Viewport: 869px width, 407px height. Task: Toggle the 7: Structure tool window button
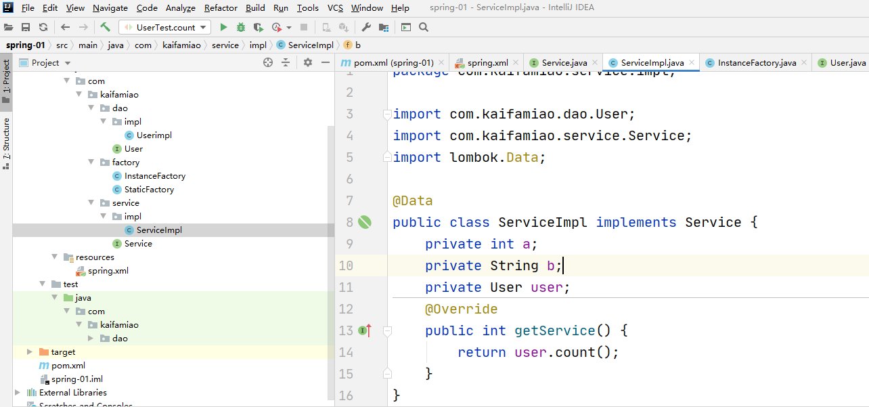click(x=6, y=142)
